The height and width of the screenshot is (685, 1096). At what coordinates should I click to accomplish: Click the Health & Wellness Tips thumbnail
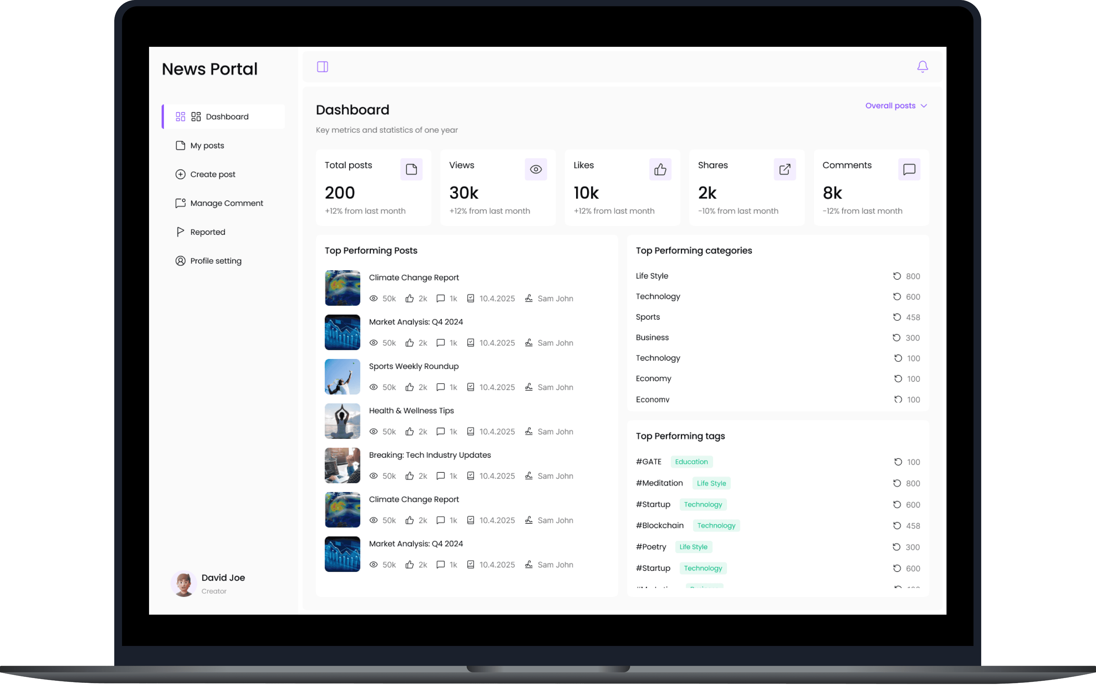(342, 421)
